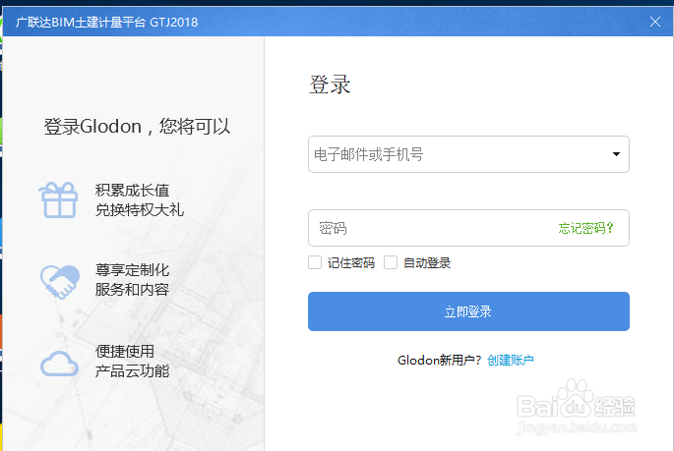The image size is (674, 451).
Task: Enable the 记住密码 checkbox
Action: (x=315, y=262)
